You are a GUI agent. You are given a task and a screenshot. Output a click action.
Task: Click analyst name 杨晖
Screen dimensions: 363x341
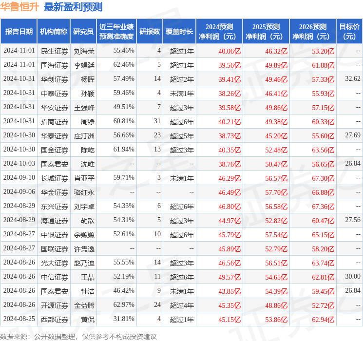tap(88, 79)
